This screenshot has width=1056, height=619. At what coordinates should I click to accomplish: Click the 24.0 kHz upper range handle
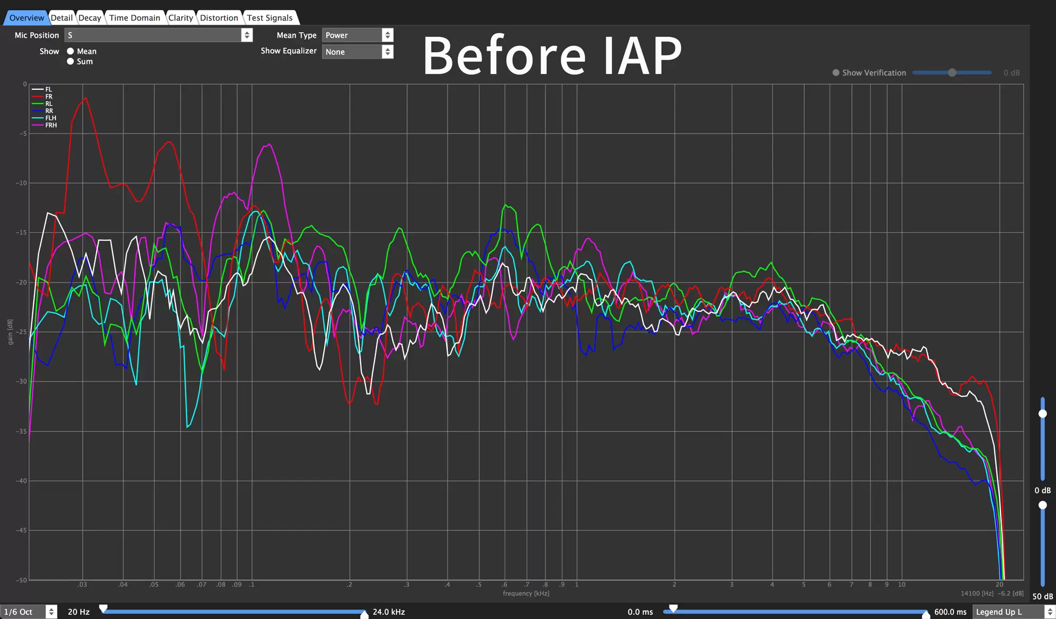[364, 614]
